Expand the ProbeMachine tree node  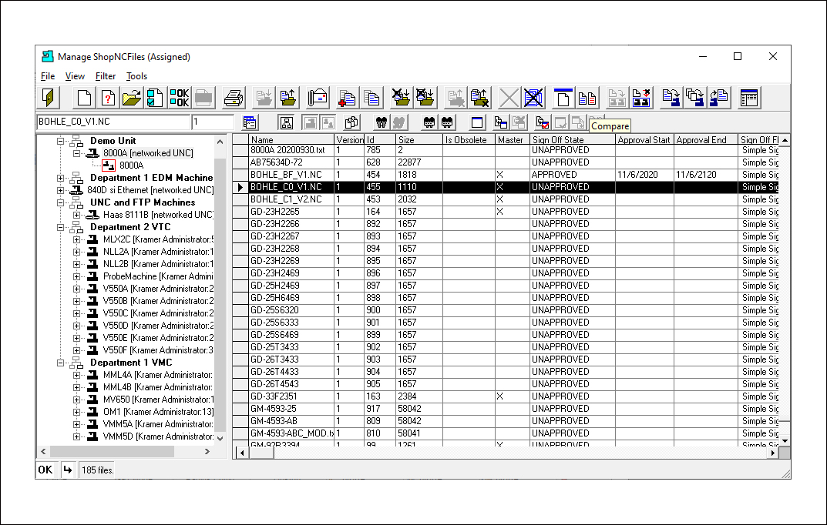(76, 276)
